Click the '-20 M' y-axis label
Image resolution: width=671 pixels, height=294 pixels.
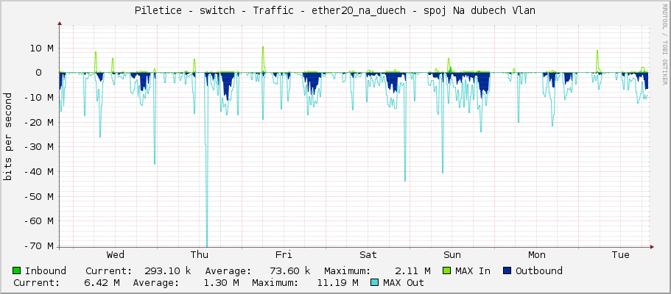coord(38,122)
